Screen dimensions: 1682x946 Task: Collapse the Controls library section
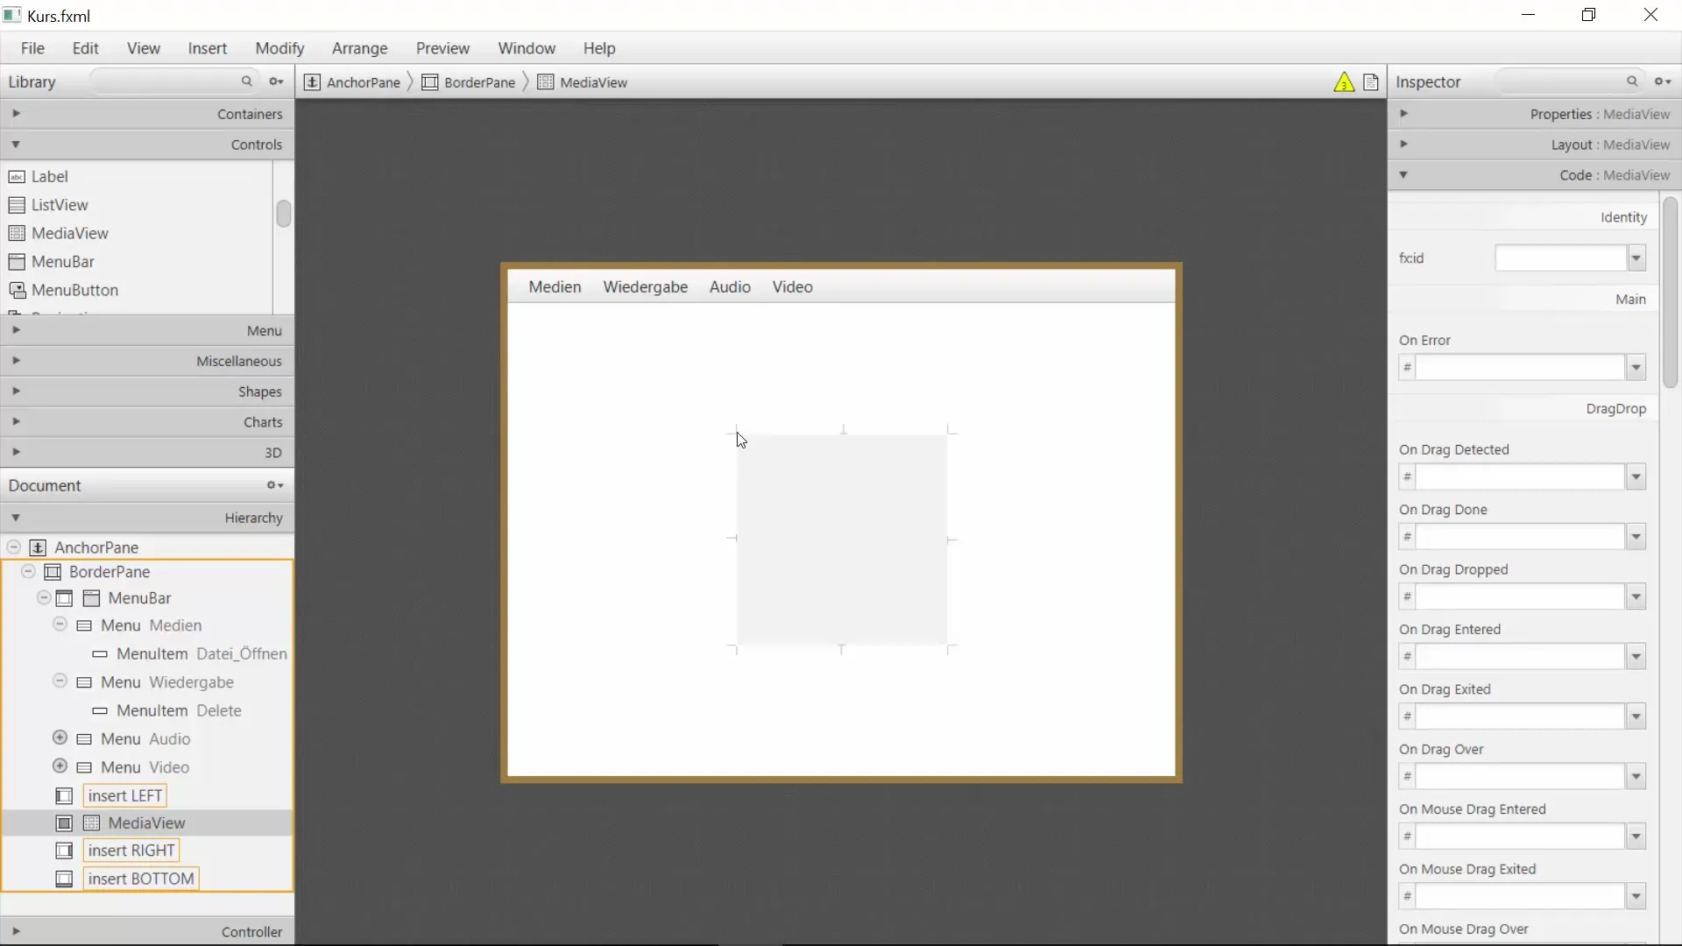click(x=147, y=145)
